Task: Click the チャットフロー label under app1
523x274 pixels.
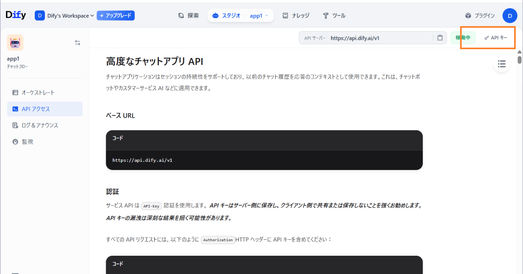Action: [x=17, y=67]
